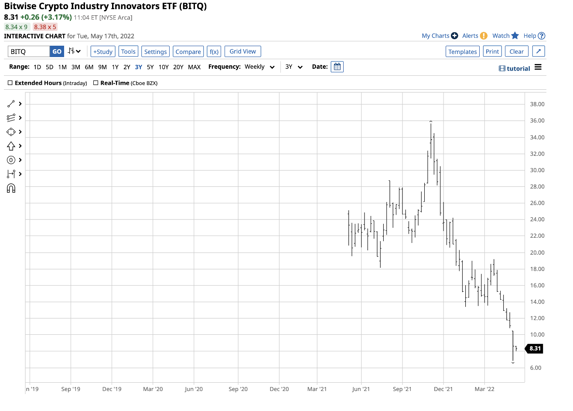
Task: Select the shapes drawing tool
Action: coord(11,132)
